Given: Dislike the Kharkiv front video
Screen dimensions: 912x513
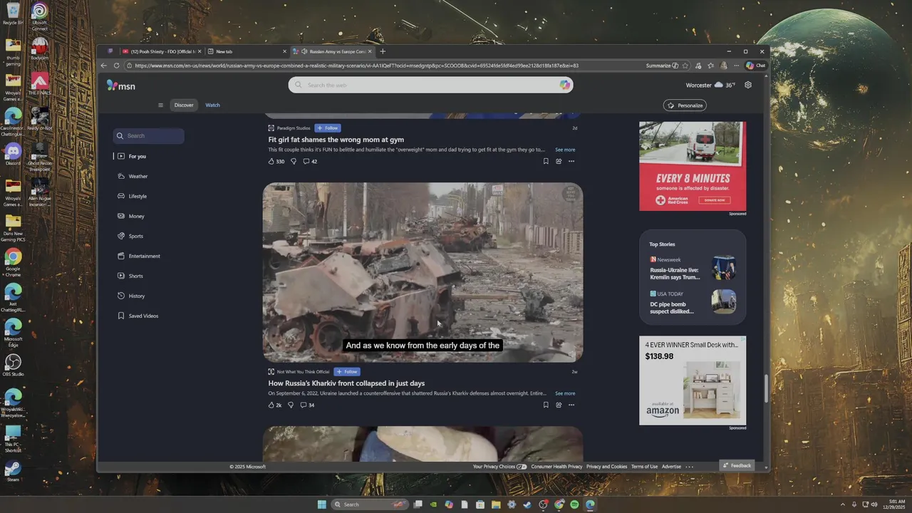Looking at the screenshot, I should [291, 405].
